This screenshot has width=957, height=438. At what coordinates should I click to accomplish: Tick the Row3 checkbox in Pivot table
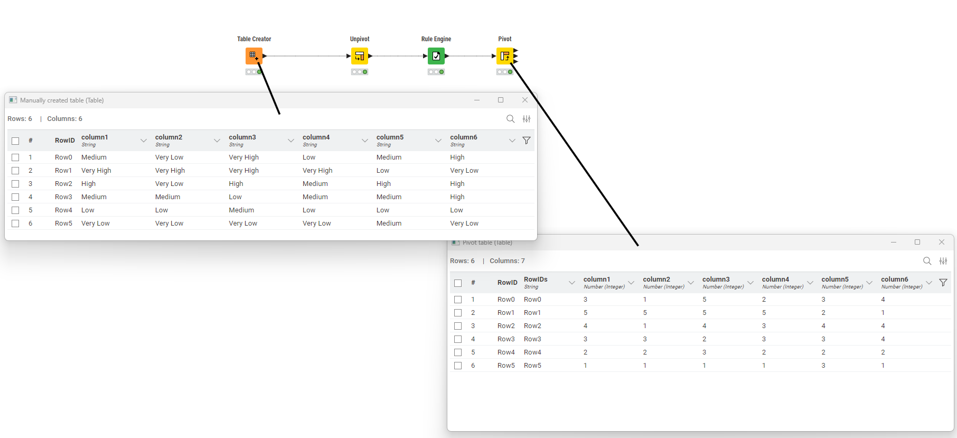coord(458,339)
